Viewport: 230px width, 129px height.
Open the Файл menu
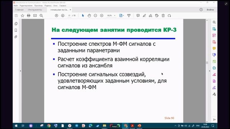16,6
